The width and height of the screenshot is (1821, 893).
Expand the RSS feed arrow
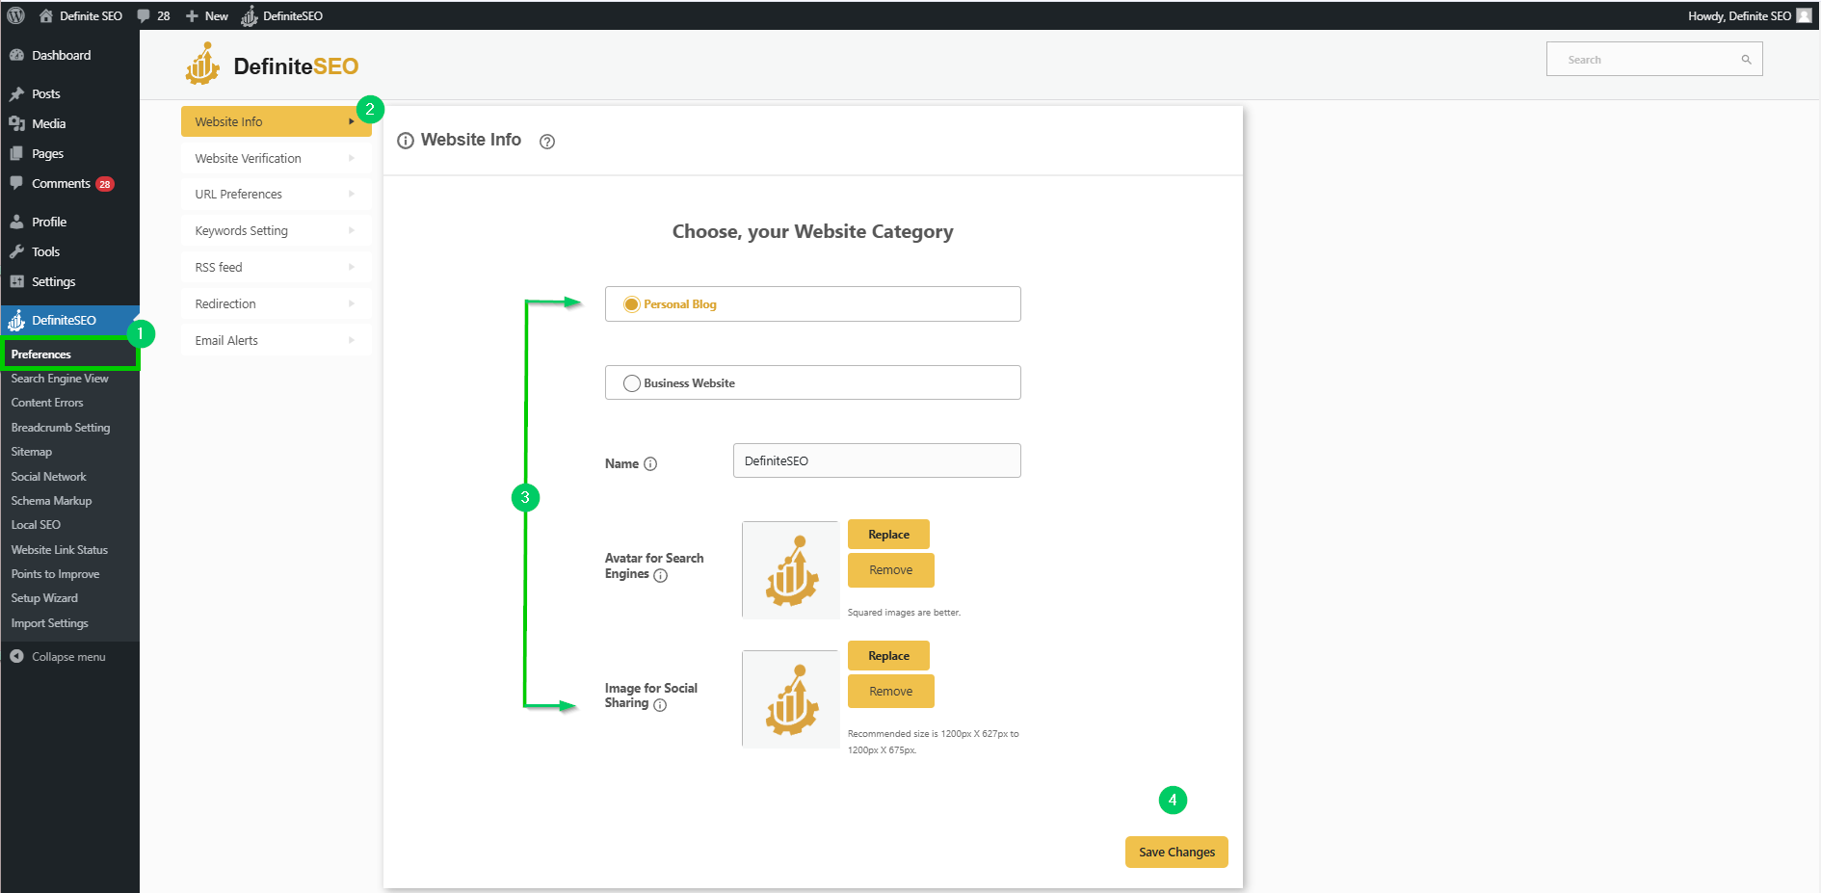352,267
